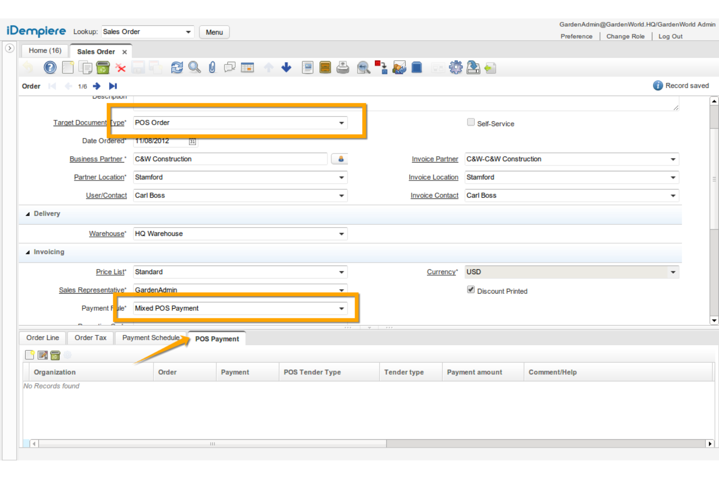The image size is (719, 479).
Task: Uncheck the Discount Printed checkbox
Action: pyautogui.click(x=471, y=290)
